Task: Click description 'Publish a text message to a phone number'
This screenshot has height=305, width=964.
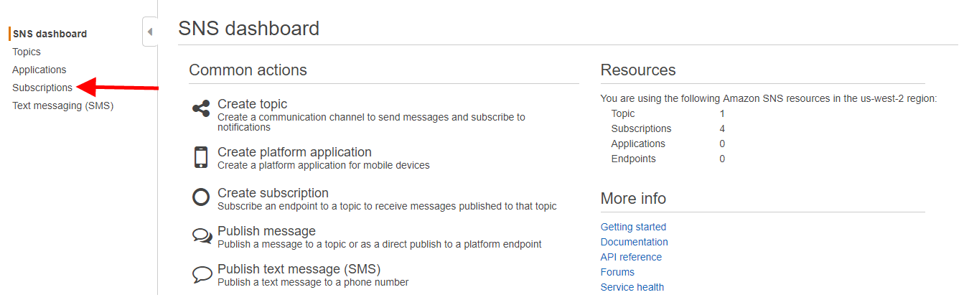Action: tap(313, 282)
